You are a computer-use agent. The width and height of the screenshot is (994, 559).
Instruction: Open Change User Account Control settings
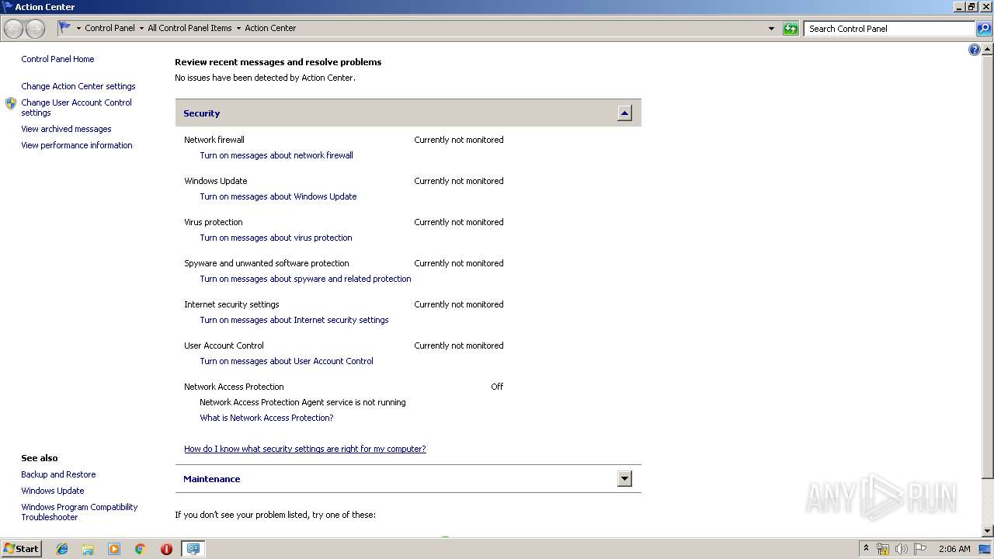tap(76, 107)
